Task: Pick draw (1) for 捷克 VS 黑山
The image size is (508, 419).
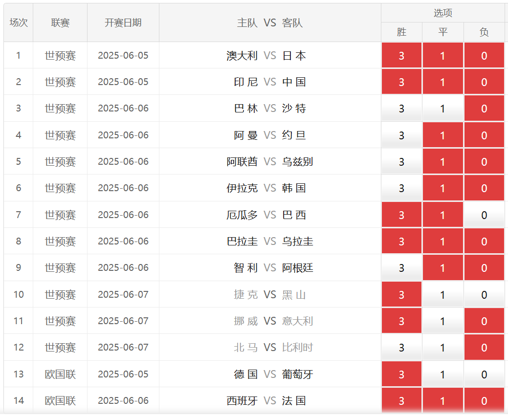Action: 442,295
